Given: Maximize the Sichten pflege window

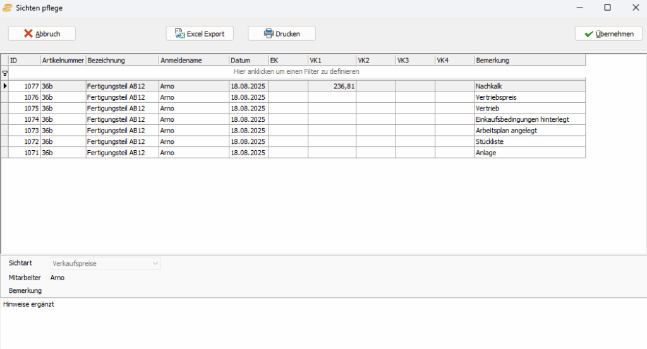Looking at the screenshot, I should tap(607, 8).
